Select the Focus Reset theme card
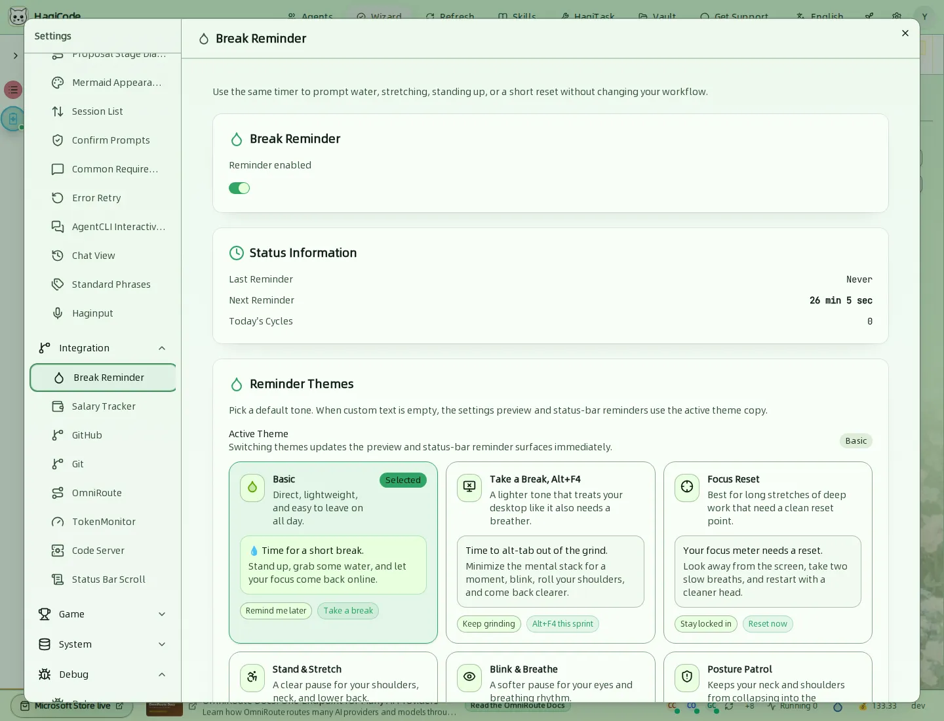This screenshot has height=721, width=944. pos(768,553)
